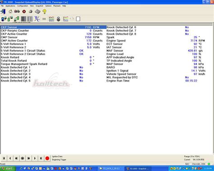Image resolution: width=214 pixels, height=171 pixels.
Task: Stop snapshot playback
Action: tap(23, 158)
